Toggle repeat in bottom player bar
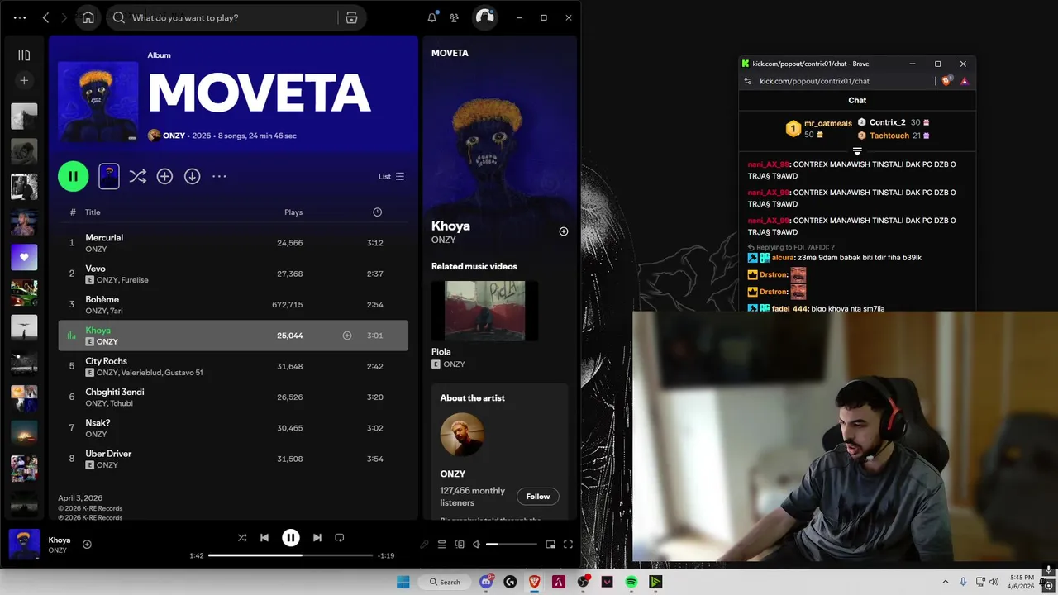The height and width of the screenshot is (595, 1058). (x=339, y=537)
